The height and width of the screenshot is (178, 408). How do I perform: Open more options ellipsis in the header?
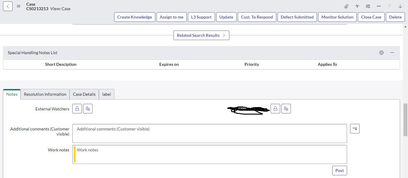coord(379,6)
